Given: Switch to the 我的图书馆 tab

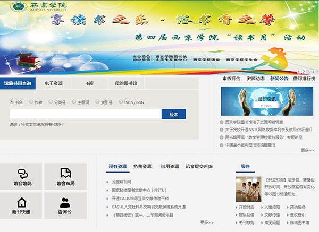Looking at the screenshot, I should click(x=126, y=83).
